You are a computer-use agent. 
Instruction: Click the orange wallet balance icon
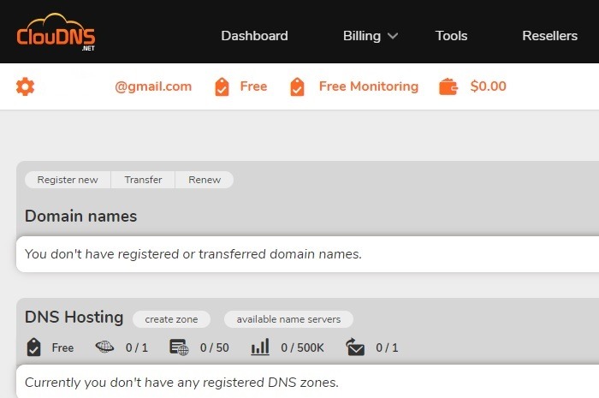tap(448, 86)
